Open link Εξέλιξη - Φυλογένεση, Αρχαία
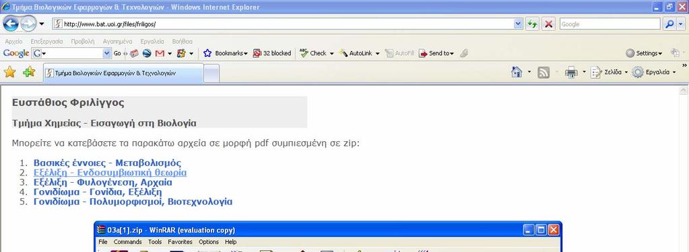Viewport: 689px width, 252px height. tap(103, 182)
